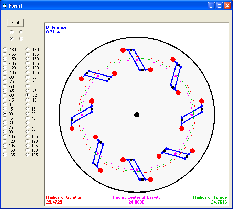Screen dimensions: 233x209
Task: Select 75 in the left angle column
Action: coord(8,127)
